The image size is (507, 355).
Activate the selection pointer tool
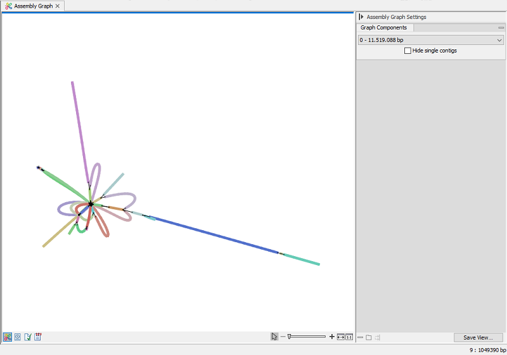point(274,337)
